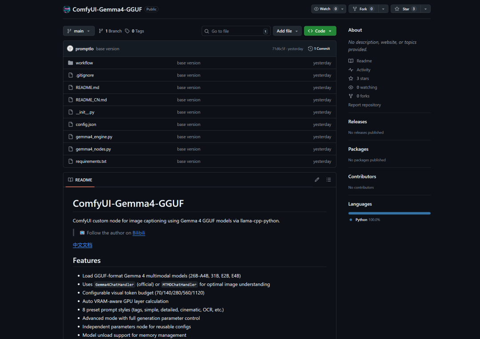The image size is (480, 339).
Task: Click the file icon beside config.json
Action: (x=71, y=125)
